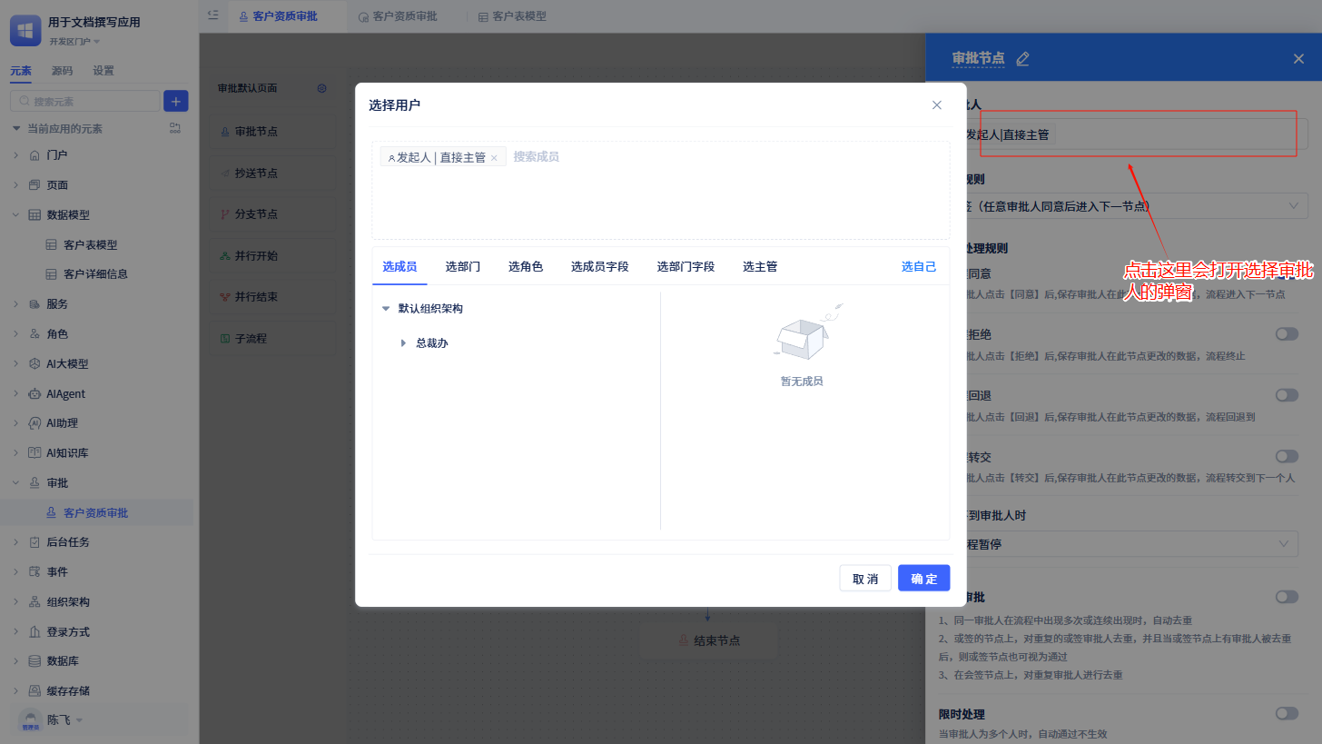Click the 登录方式 icon in the tree

tap(35, 631)
